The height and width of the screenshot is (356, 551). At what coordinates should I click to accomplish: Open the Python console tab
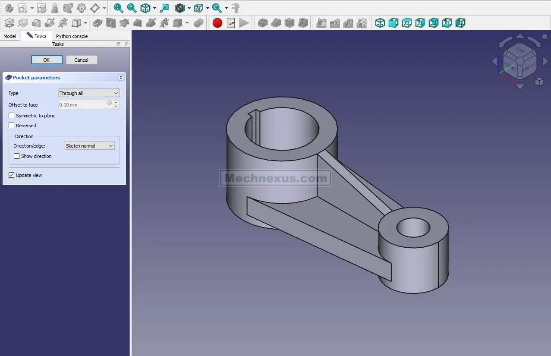(x=72, y=36)
